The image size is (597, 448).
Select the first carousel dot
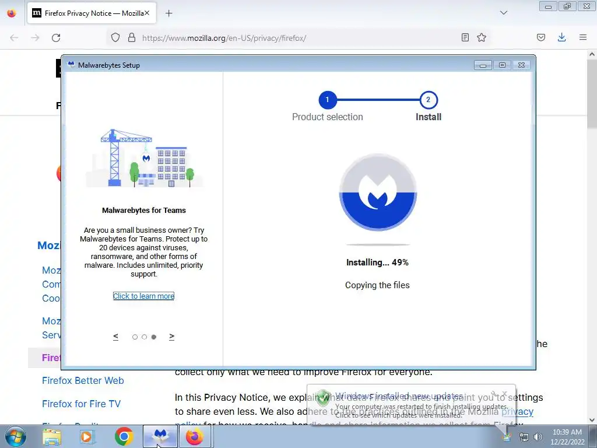(x=135, y=337)
